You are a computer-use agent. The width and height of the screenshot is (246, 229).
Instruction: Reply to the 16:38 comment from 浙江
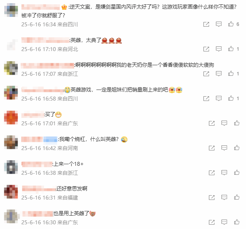pyautogui.click(x=224, y=172)
